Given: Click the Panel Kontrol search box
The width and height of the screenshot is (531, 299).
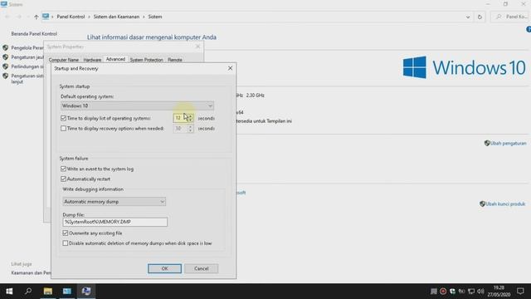Looking at the screenshot, I should click(x=511, y=17).
